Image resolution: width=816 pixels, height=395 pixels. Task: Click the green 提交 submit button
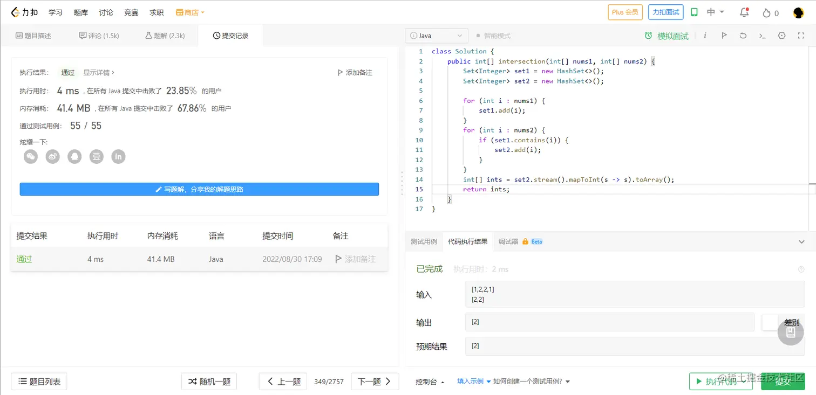(783, 382)
